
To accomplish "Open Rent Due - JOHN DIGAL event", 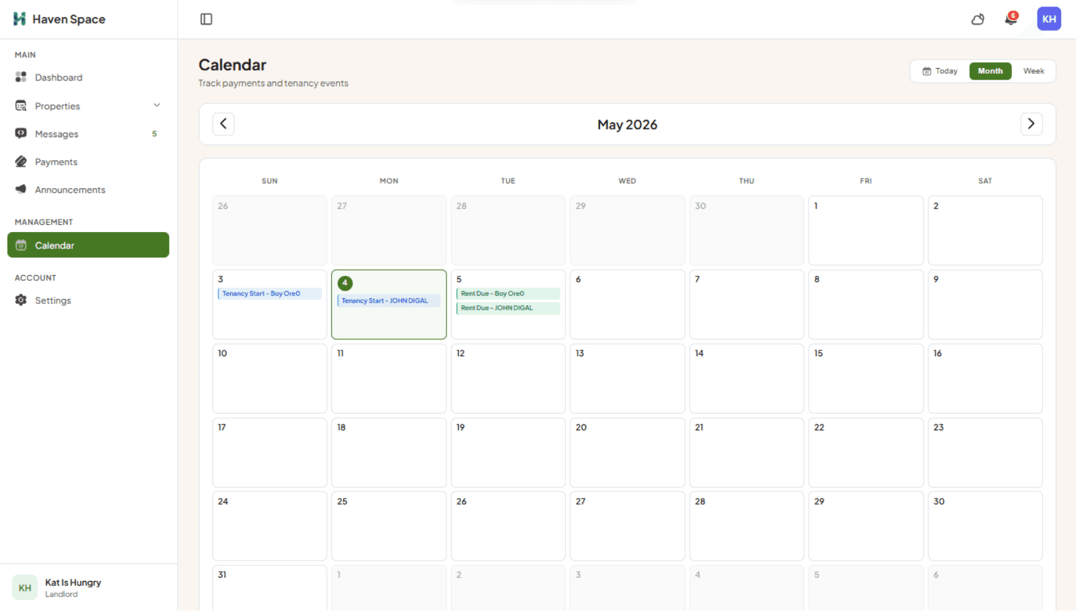I will point(508,308).
